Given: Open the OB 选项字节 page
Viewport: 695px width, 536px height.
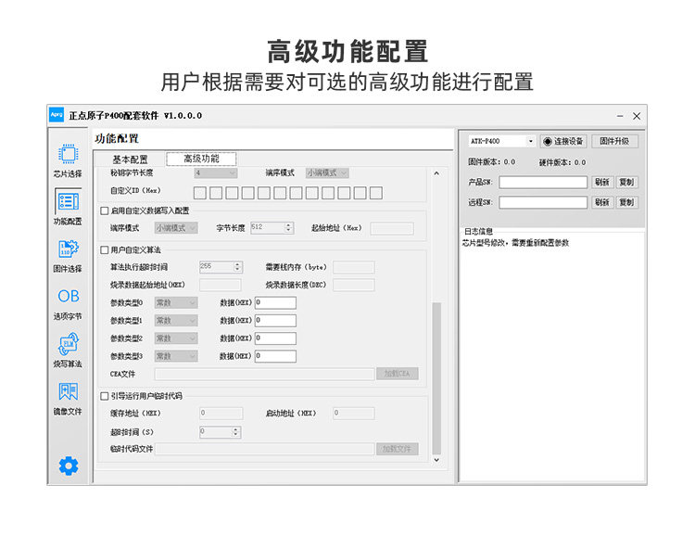Looking at the screenshot, I should pos(68,304).
